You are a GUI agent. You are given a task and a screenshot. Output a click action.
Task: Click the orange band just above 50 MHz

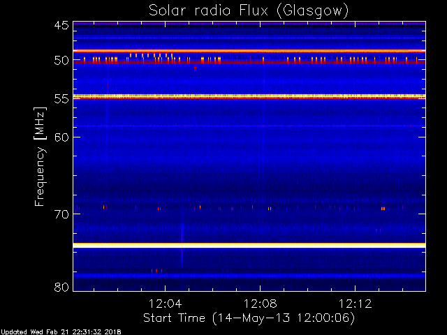[249, 51]
